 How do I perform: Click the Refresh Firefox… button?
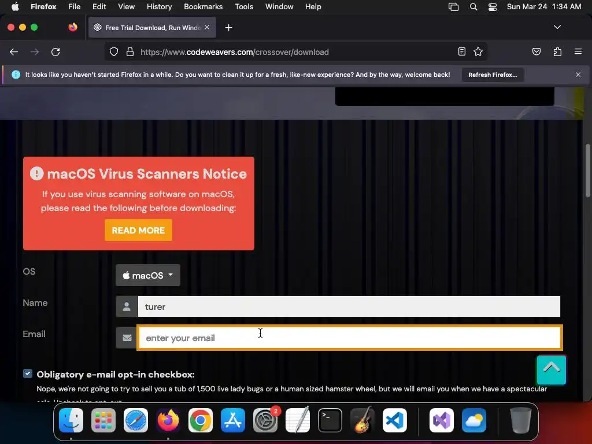(493, 75)
